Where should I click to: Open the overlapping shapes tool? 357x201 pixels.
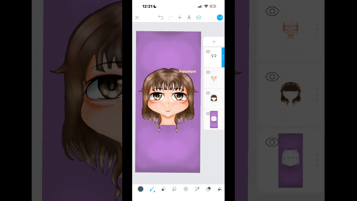[x=208, y=189]
